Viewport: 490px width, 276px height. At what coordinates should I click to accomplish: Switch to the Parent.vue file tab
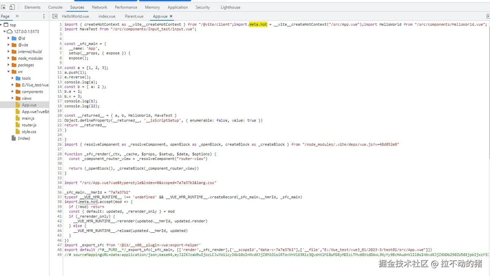tap(134, 16)
